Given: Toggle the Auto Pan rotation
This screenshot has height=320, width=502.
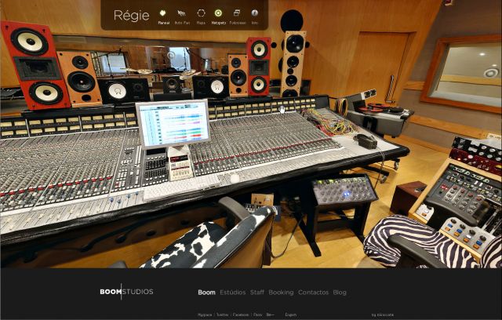Looking at the screenshot, I should point(182,13).
